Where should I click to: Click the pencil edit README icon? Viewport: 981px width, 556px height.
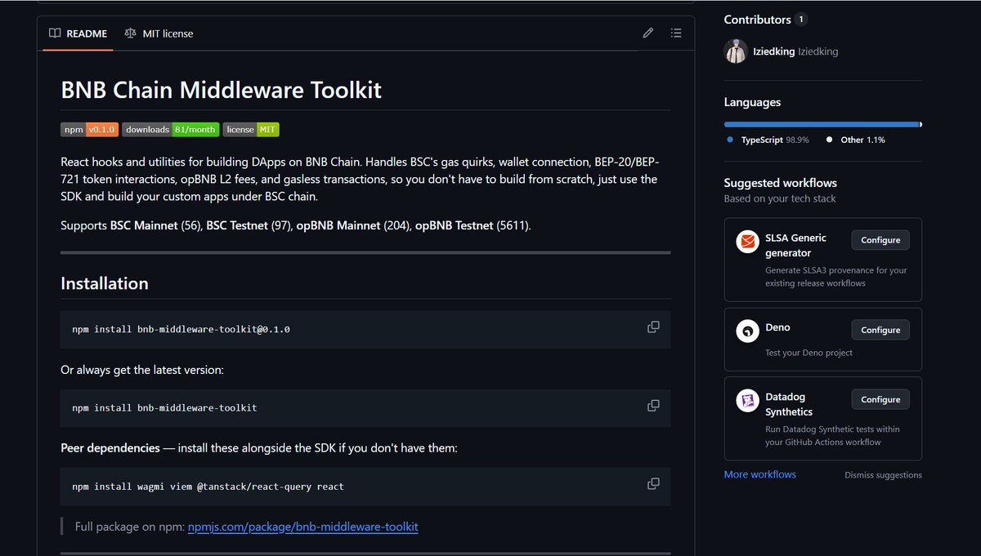(x=648, y=33)
